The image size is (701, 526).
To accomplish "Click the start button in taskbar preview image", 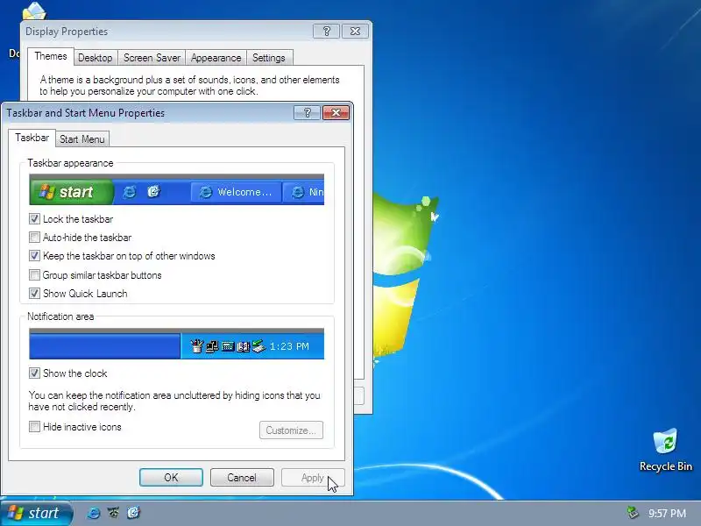I will [72, 192].
